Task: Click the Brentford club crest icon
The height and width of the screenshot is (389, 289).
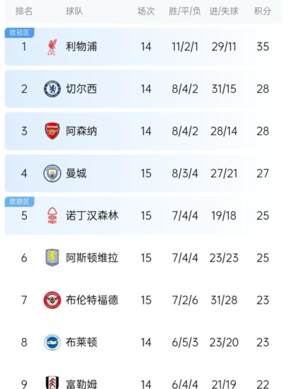Action: 52,300
